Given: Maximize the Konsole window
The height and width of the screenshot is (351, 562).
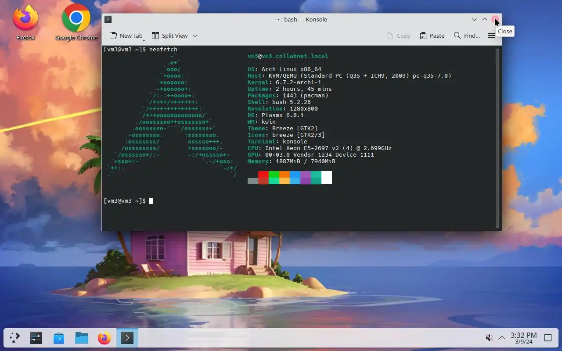Looking at the screenshot, I should (x=485, y=19).
